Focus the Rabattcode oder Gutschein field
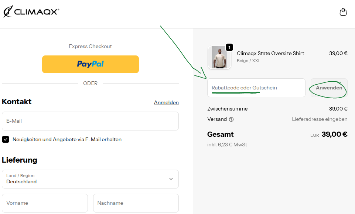 [x=256, y=88]
